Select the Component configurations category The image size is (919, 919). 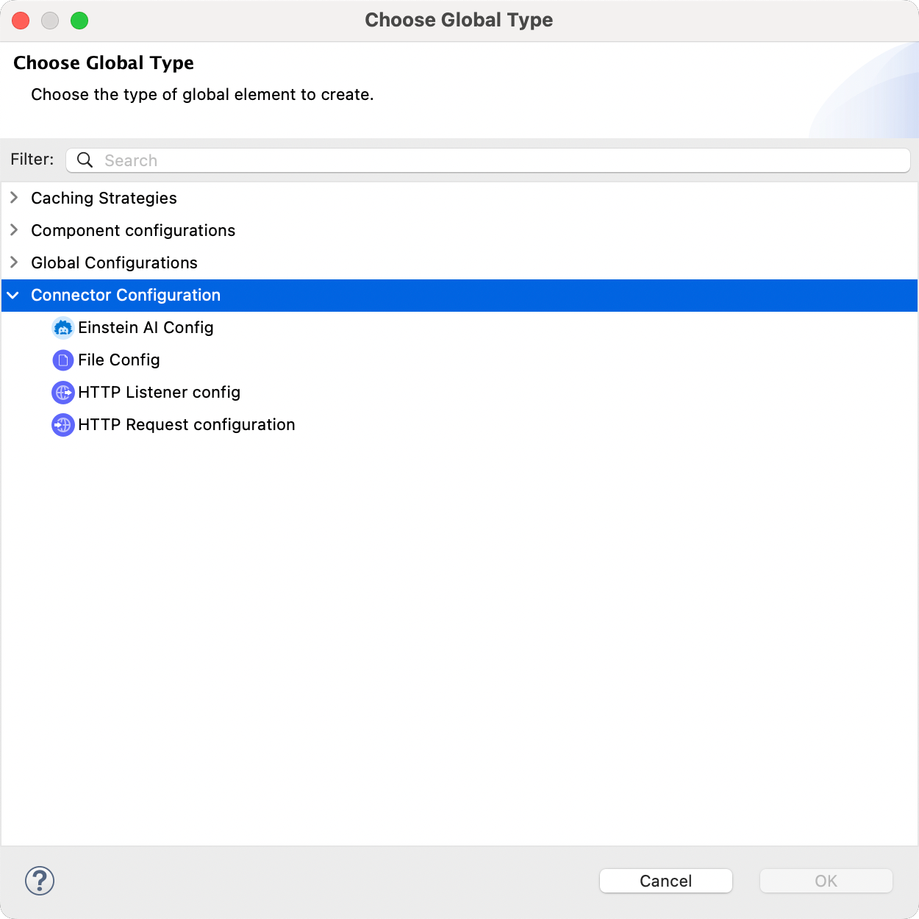point(133,231)
